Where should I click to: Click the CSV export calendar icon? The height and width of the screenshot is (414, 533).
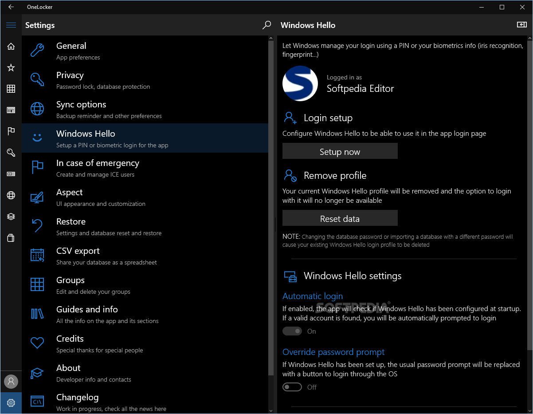click(x=37, y=255)
